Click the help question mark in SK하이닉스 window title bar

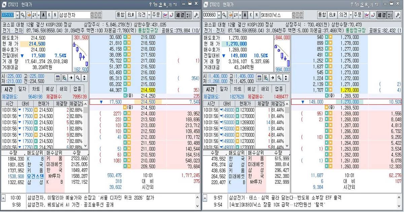click(x=352, y=4)
